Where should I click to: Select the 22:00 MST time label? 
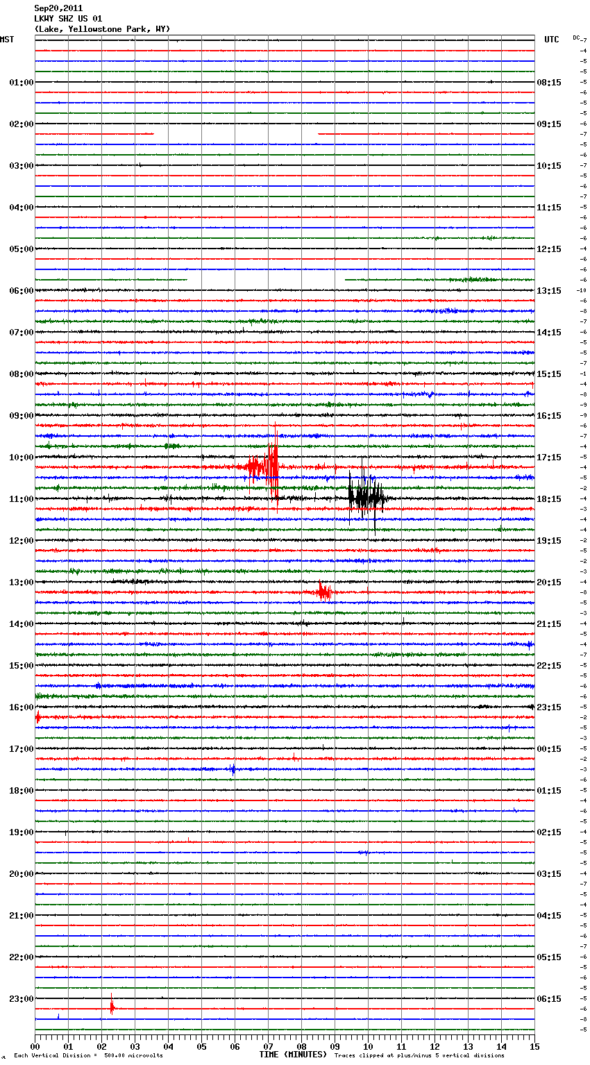tap(22, 957)
